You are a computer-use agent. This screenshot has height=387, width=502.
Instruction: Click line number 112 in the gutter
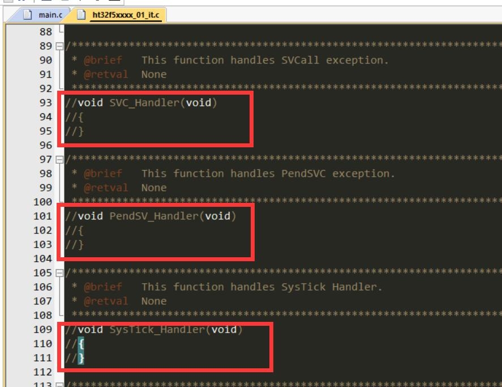pyautogui.click(x=42, y=372)
